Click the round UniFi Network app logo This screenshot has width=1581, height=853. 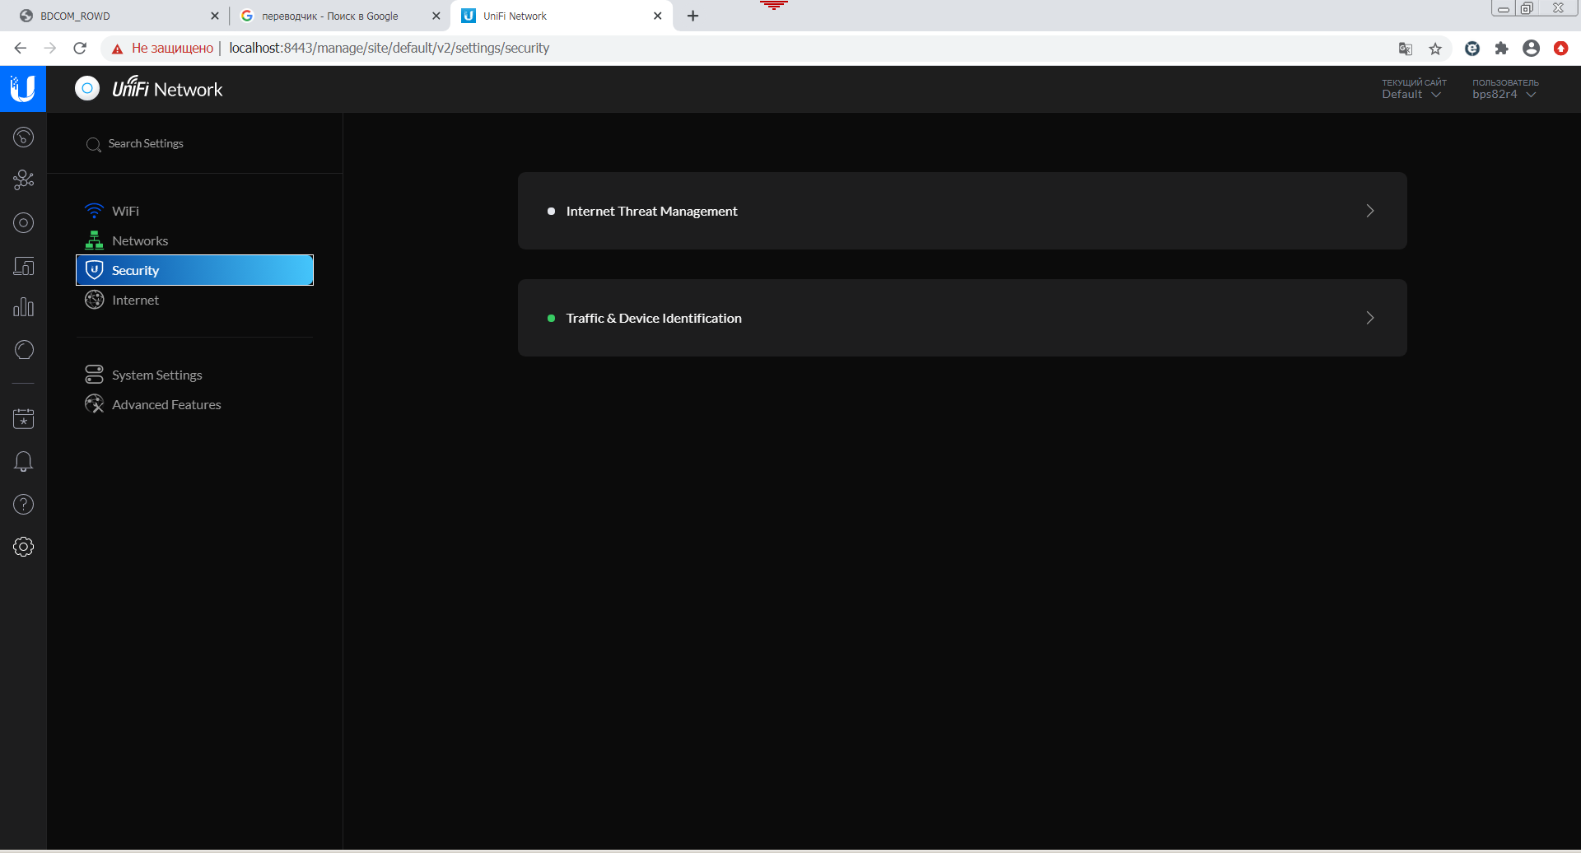87,88
